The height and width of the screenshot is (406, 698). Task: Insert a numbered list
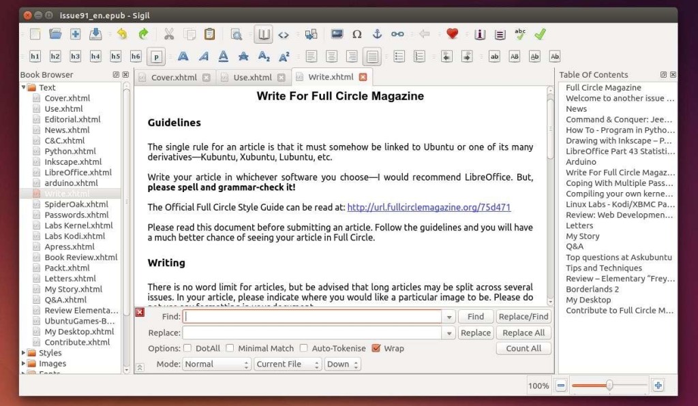(x=419, y=57)
